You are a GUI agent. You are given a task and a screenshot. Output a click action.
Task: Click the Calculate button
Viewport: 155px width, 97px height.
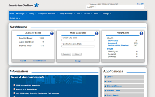(x=66, y=54)
